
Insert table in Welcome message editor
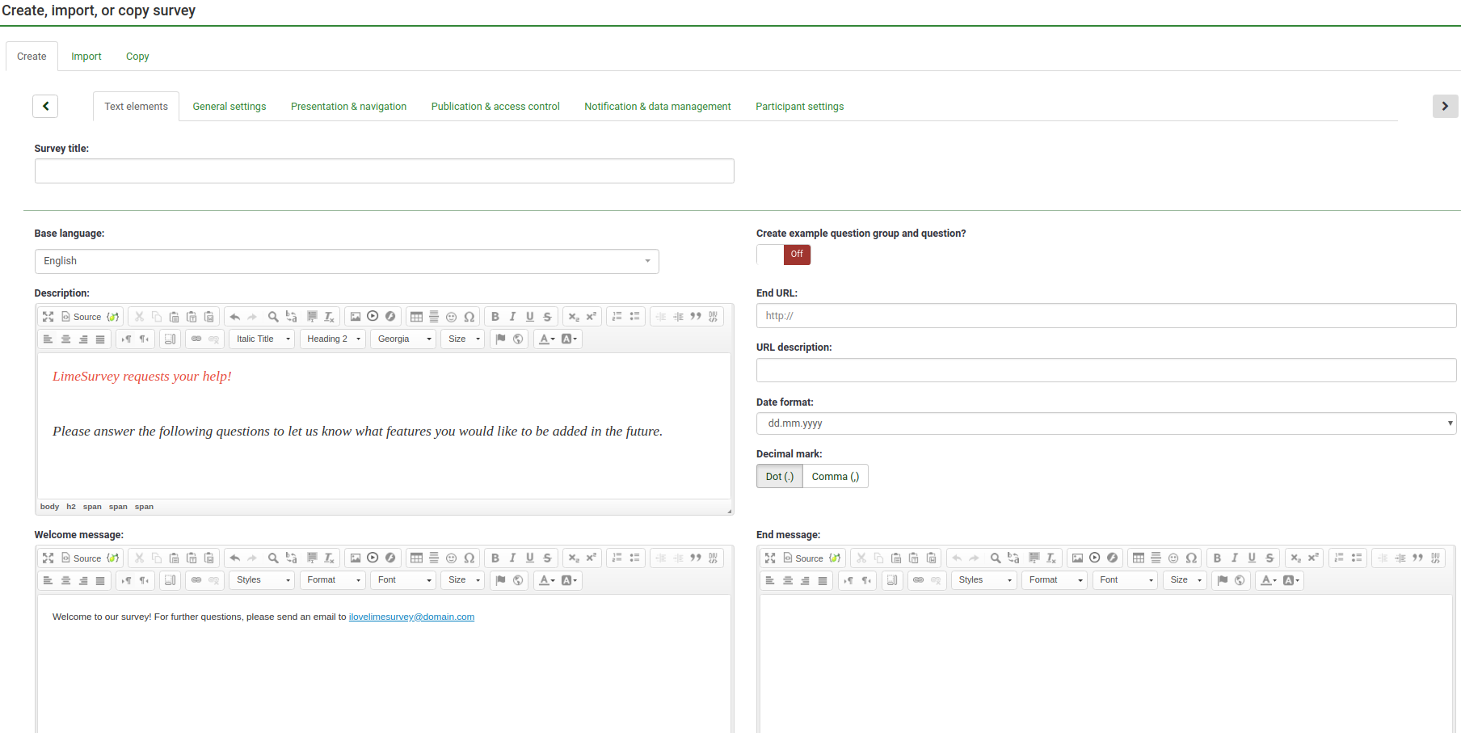(x=416, y=558)
